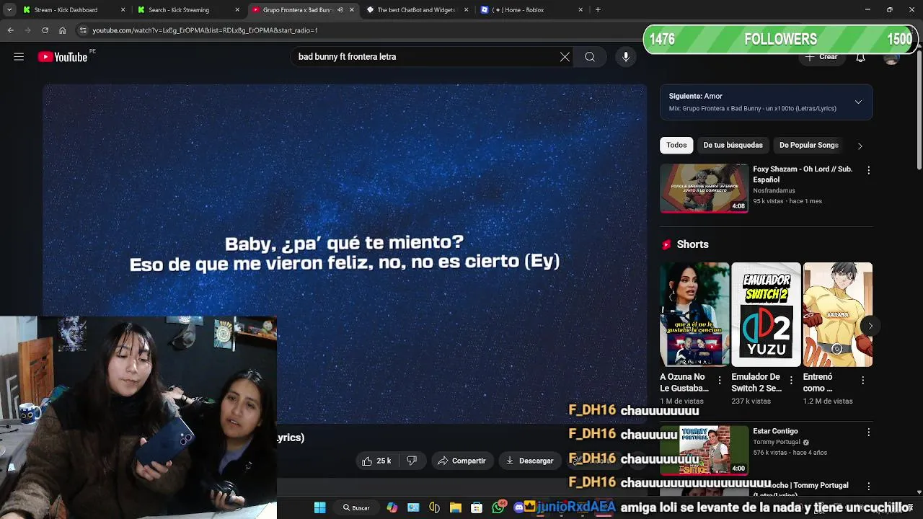Open options for Foxy Shazam video
923x519 pixels.
(868, 170)
